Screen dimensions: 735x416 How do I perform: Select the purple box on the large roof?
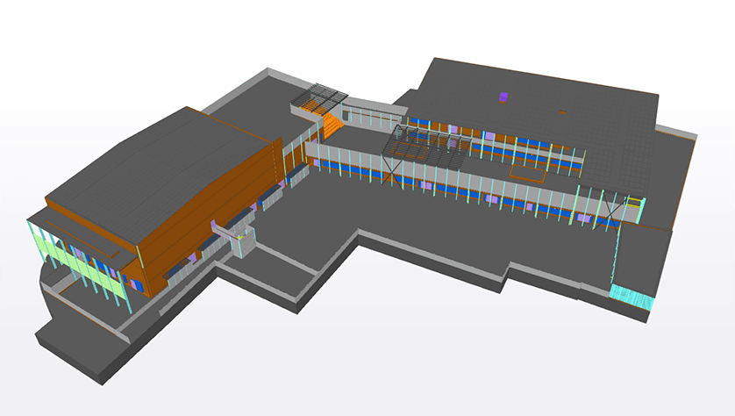click(x=503, y=97)
